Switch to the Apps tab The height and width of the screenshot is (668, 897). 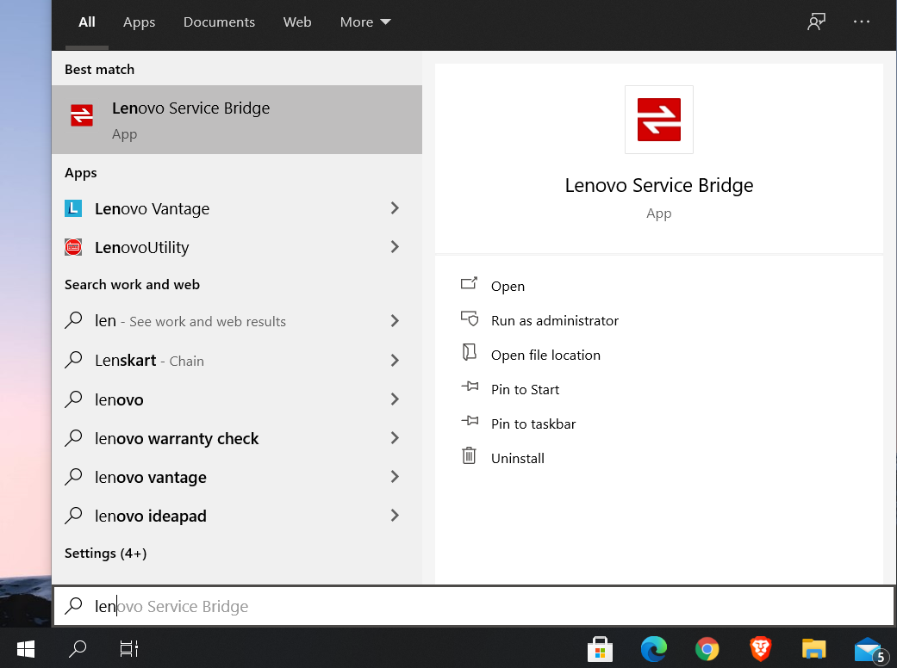click(139, 22)
